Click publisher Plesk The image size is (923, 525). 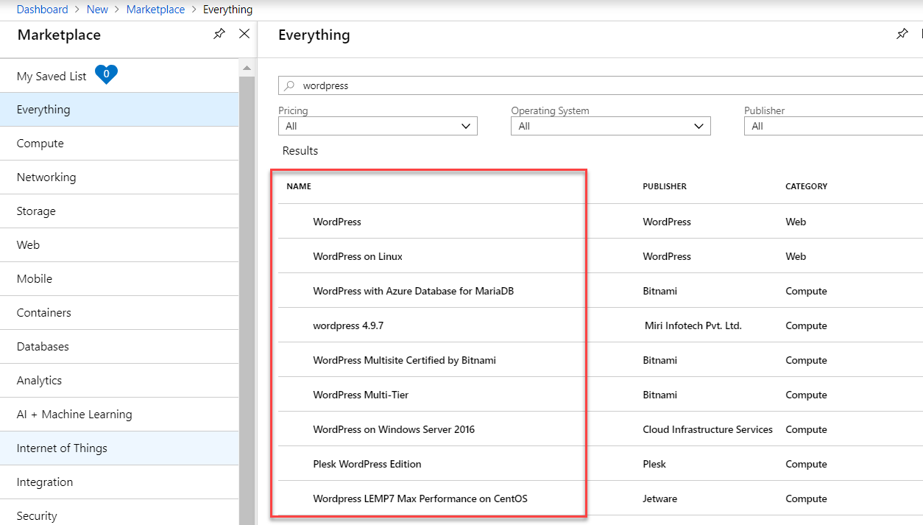(654, 464)
